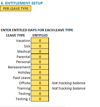Click the 6. ENTITLEMENT SETUP heading
100x107 pixels.
22,3
